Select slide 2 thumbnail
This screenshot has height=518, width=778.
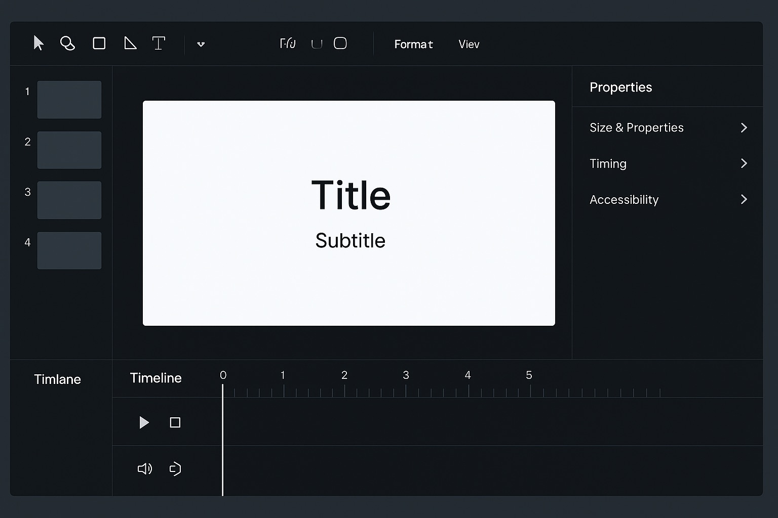[69, 150]
